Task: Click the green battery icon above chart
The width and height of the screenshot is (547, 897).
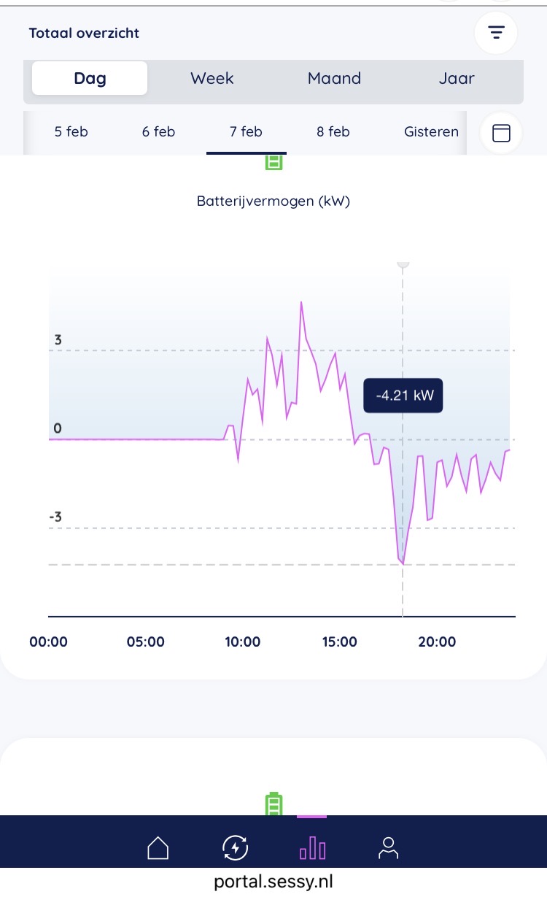Action: [273, 162]
